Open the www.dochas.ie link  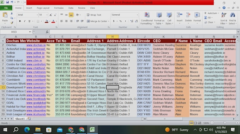[x=36, y=45]
